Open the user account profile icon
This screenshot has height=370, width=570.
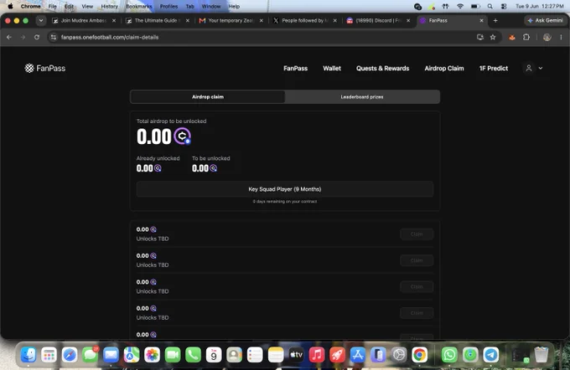point(529,69)
